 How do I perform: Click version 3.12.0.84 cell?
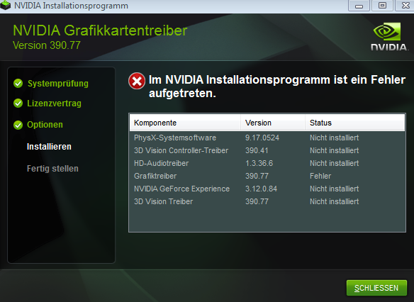pyautogui.click(x=261, y=189)
